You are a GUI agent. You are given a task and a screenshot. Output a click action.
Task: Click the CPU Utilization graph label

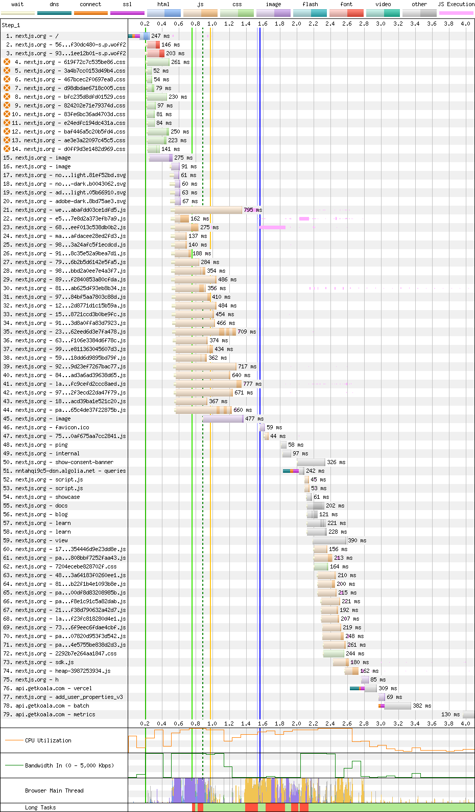pos(48,740)
